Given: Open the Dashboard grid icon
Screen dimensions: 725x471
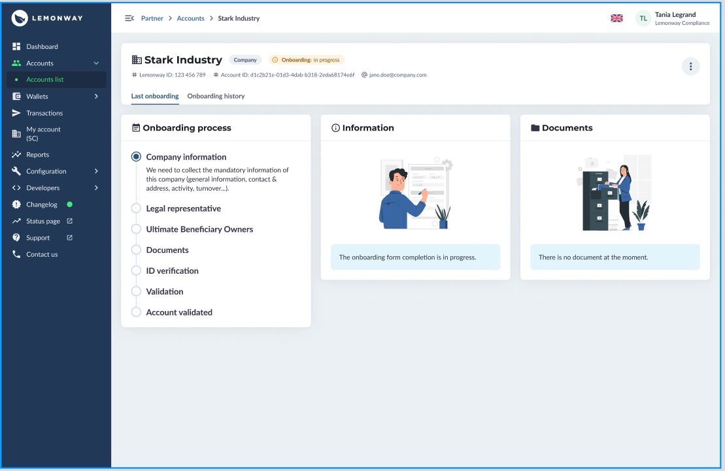Looking at the screenshot, I should coord(16,46).
